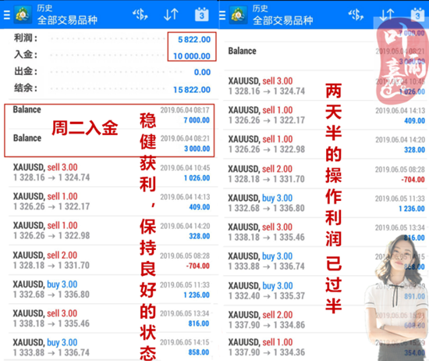Viewport: 429px width, 361px height.
Task: Tap the sort arrows icon in right panel
Action: pyautogui.click(x=387, y=15)
